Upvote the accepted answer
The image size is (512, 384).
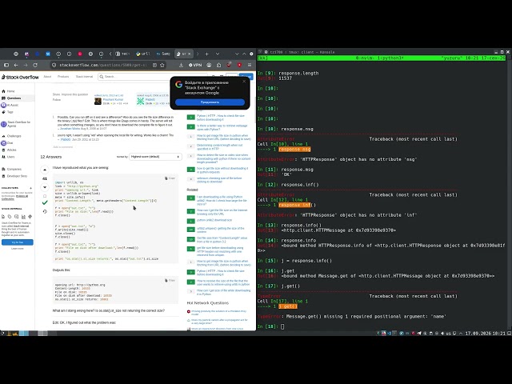click(x=45, y=170)
